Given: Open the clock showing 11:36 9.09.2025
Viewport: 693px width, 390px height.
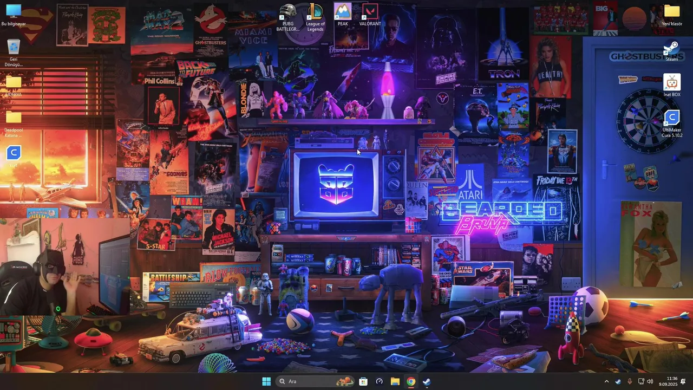Looking at the screenshot, I should 668,381.
